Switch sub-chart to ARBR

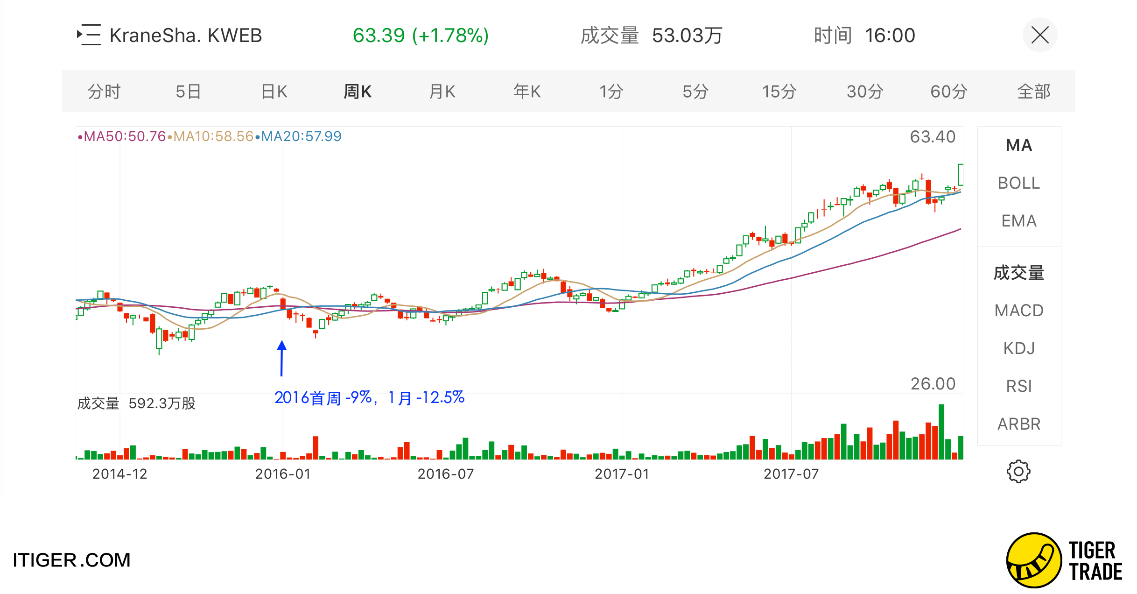[1018, 424]
